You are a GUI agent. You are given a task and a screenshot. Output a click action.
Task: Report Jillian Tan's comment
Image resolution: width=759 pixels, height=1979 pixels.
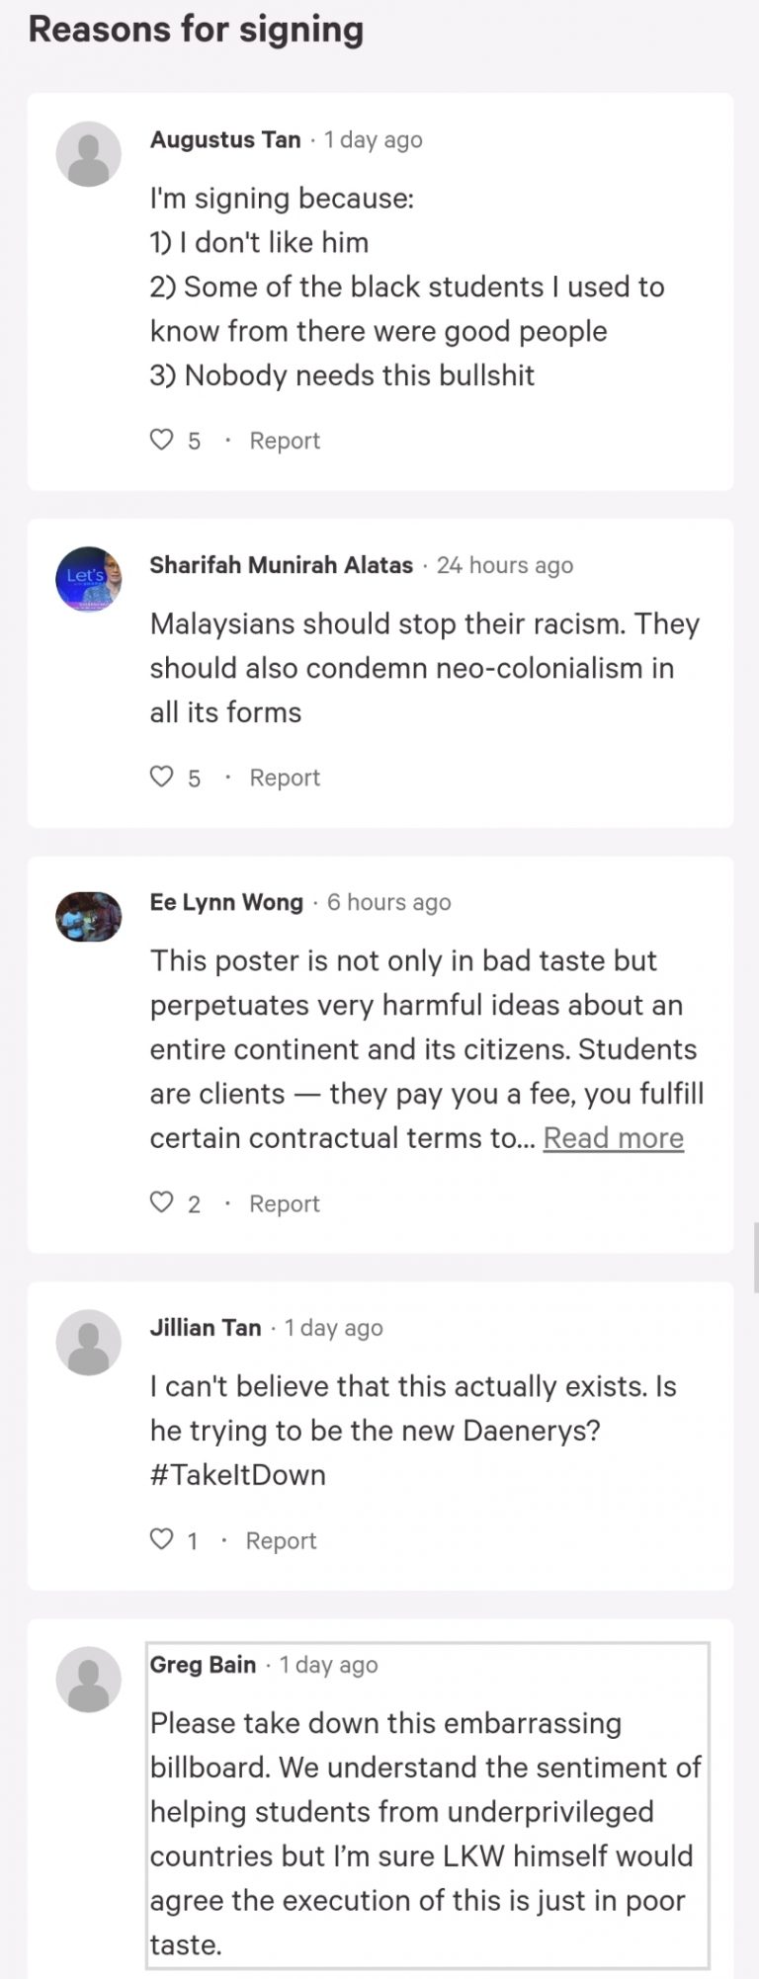point(281,1540)
